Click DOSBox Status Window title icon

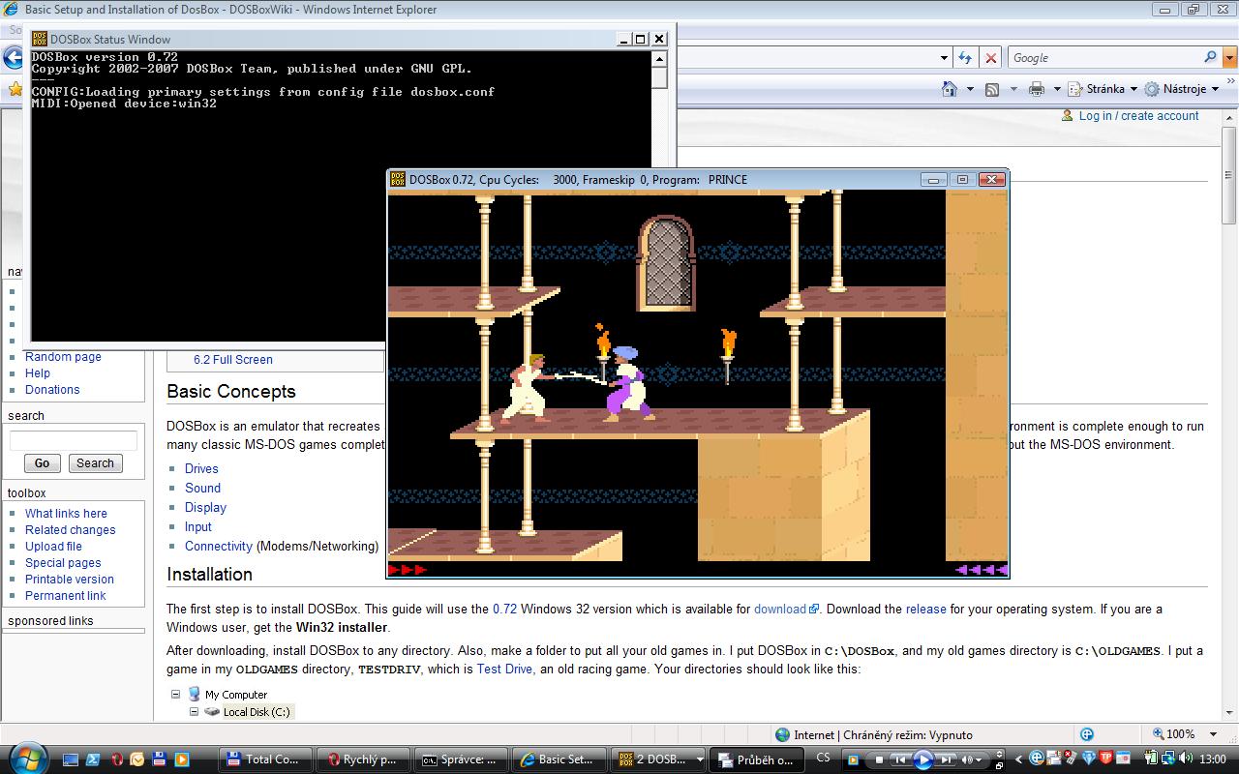point(40,39)
